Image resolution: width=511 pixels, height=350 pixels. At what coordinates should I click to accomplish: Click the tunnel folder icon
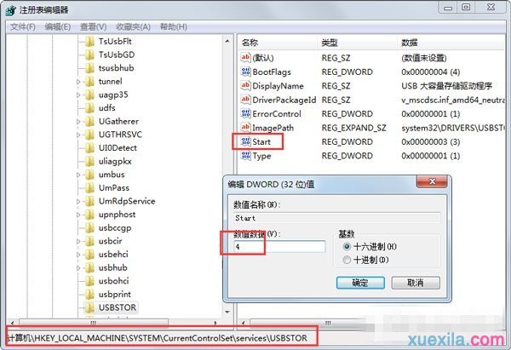click(x=89, y=82)
